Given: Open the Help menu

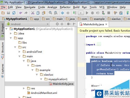Looking at the screenshot, I should pos(123,7).
